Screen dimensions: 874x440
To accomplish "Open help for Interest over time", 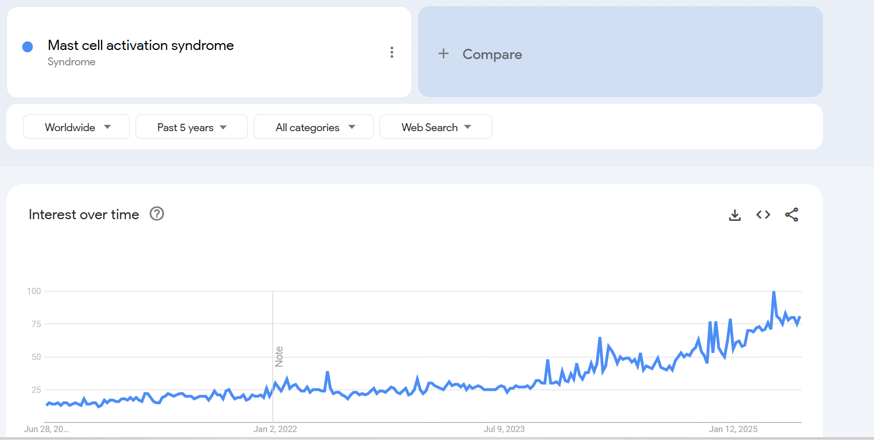I will (x=157, y=214).
